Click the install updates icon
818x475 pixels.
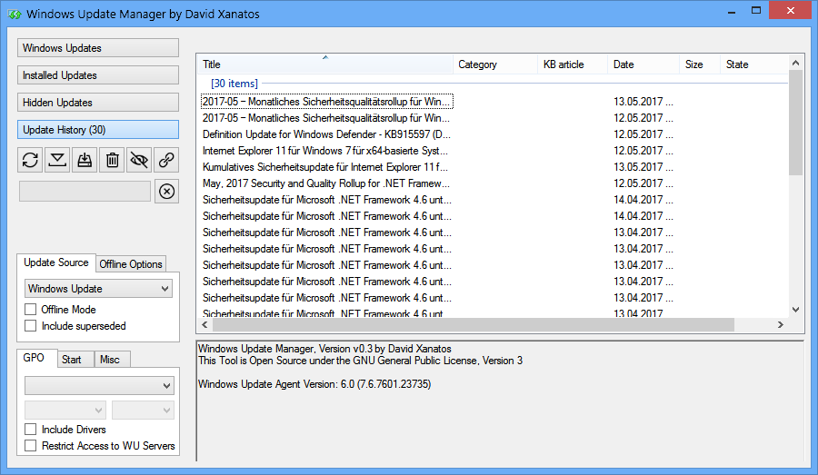pos(85,160)
